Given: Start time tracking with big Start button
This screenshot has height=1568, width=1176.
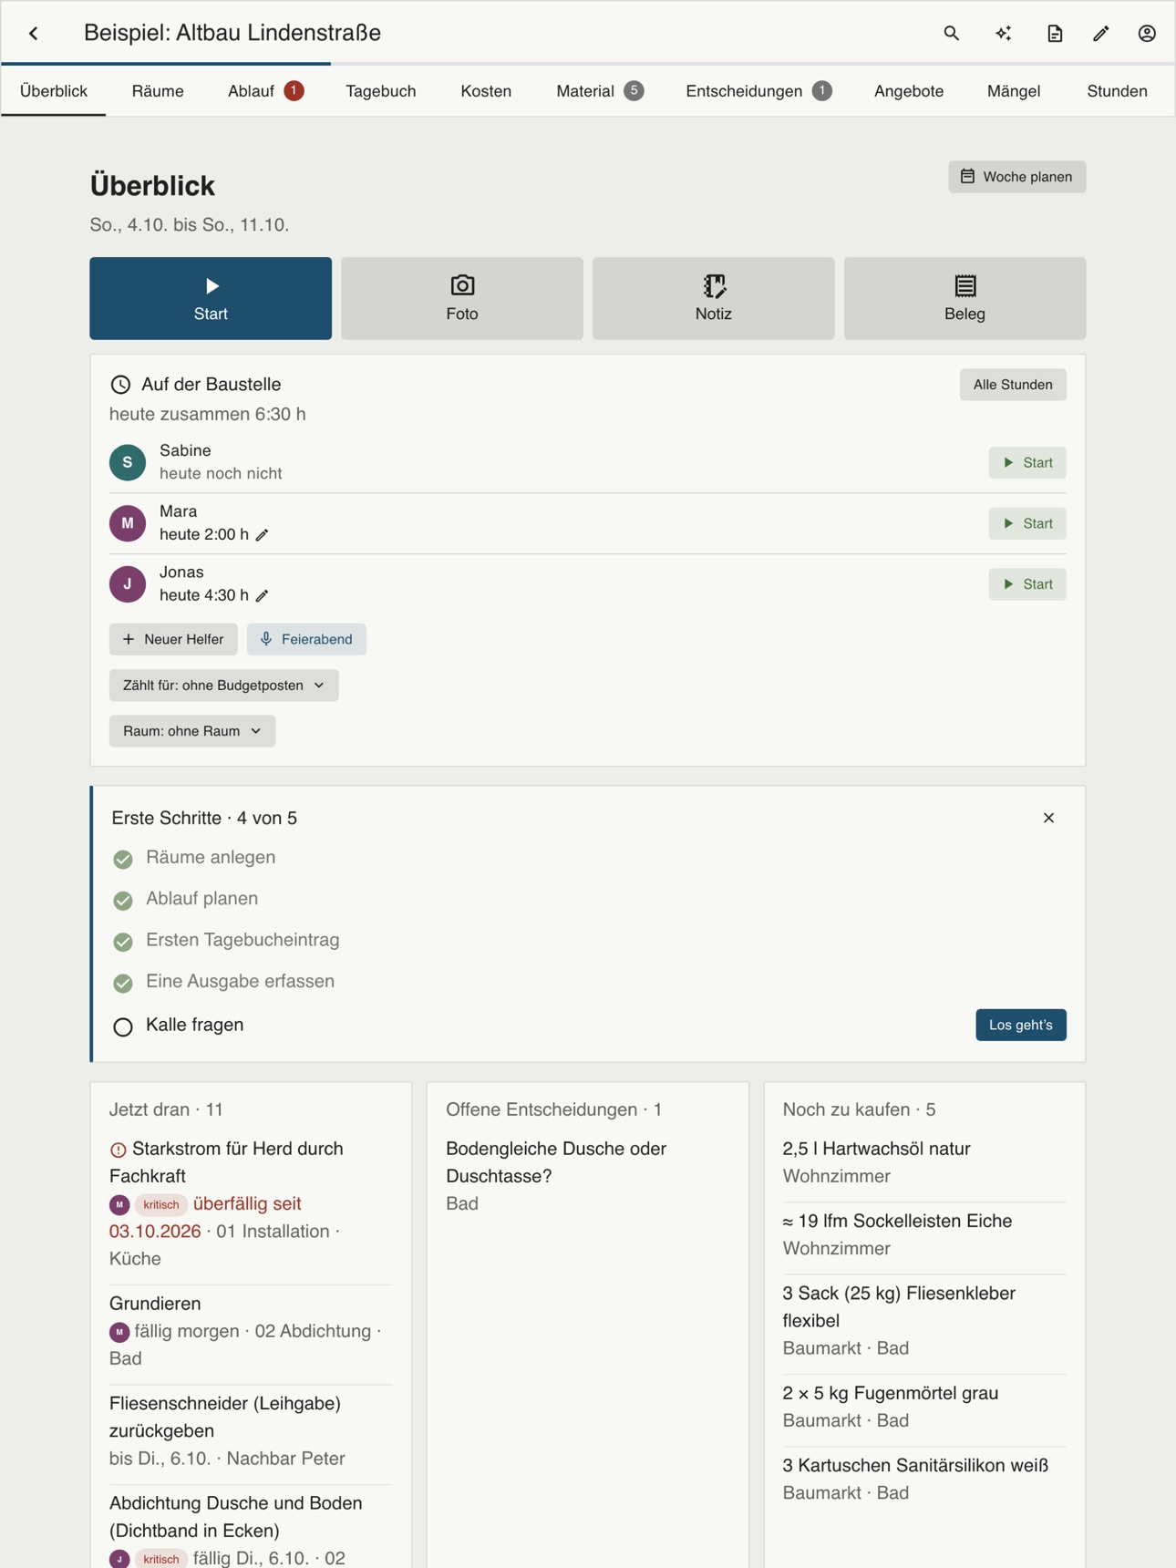Looking at the screenshot, I should (x=211, y=298).
